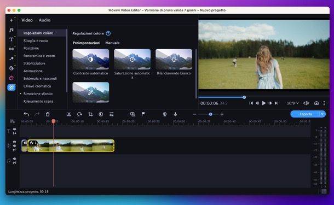
Task: Switch to the Video tab
Action: point(27,20)
